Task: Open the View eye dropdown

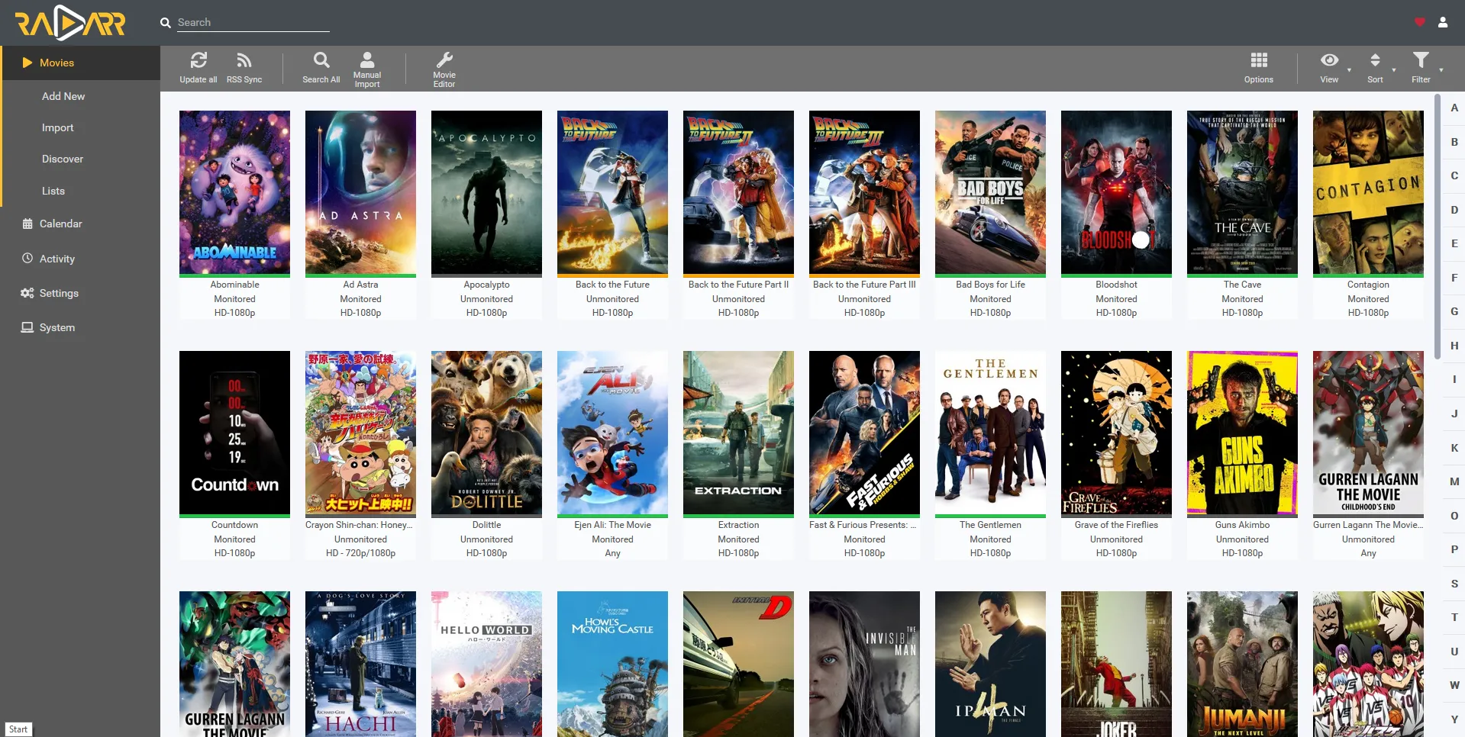Action: (1329, 61)
